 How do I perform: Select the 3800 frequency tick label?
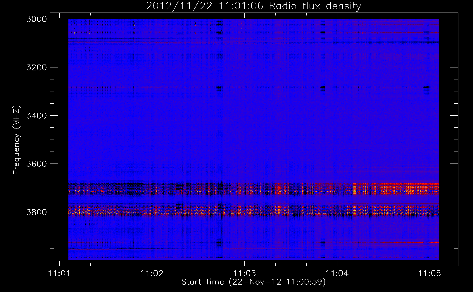37,212
